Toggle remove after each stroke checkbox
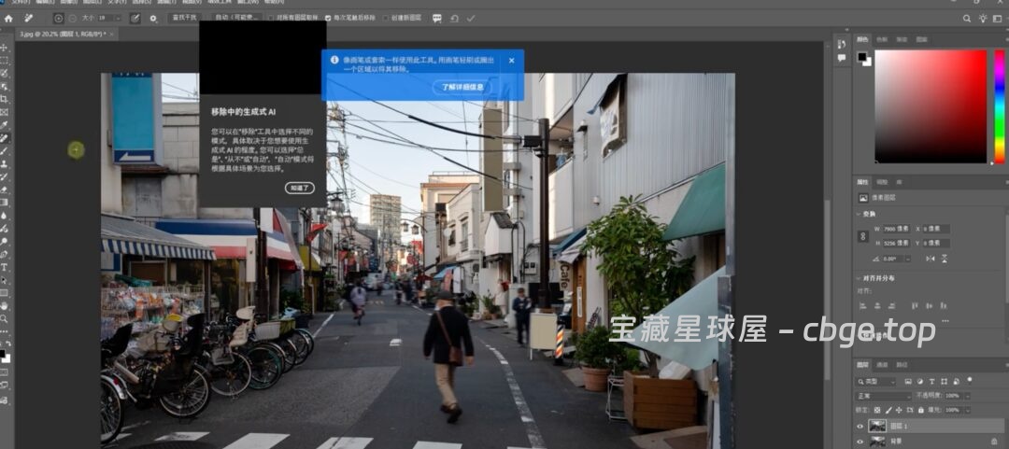Image resolution: width=1009 pixels, height=449 pixels. (x=328, y=19)
